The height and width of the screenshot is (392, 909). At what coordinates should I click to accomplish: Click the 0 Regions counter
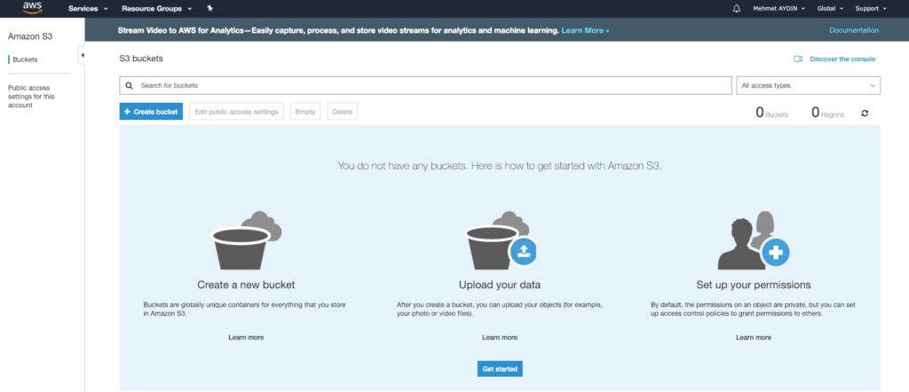[828, 113]
